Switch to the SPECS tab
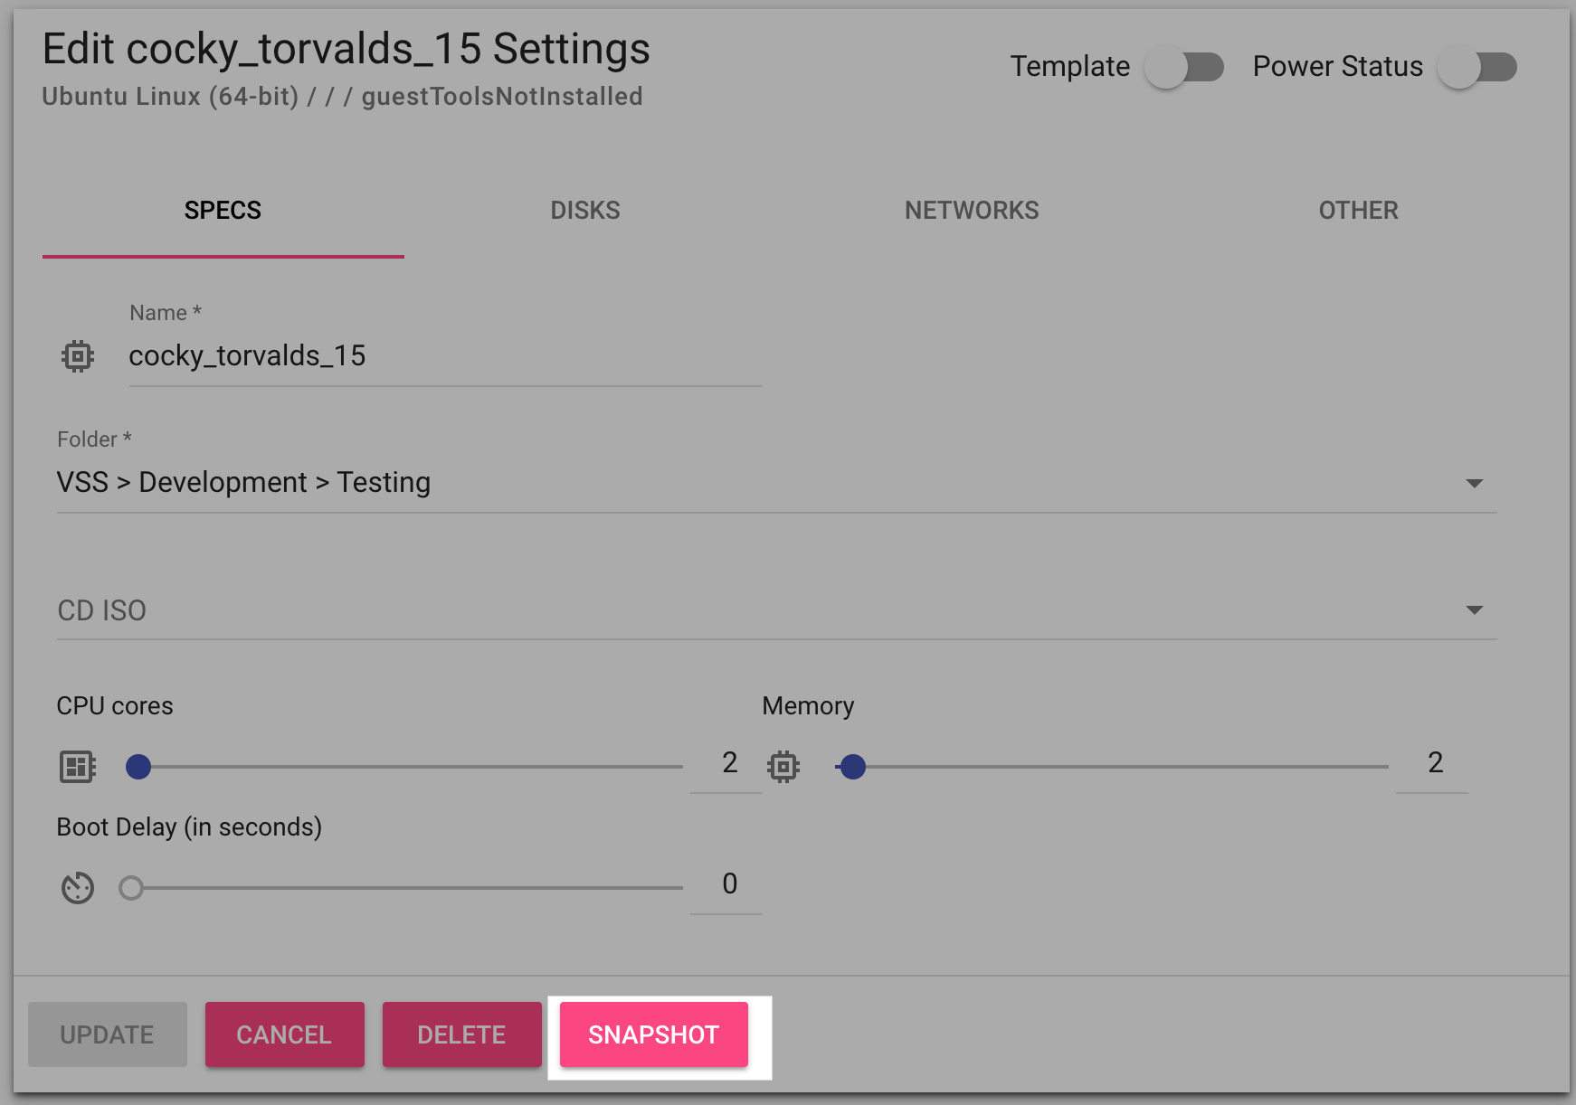Viewport: 1576px width, 1105px height. (223, 211)
